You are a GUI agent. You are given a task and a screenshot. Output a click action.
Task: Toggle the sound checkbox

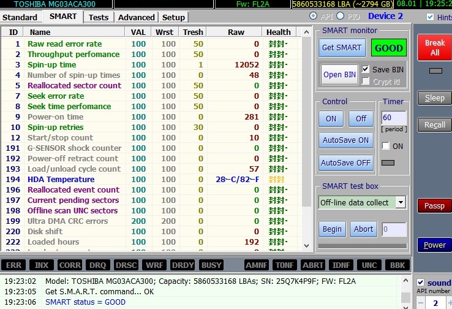click(421, 283)
